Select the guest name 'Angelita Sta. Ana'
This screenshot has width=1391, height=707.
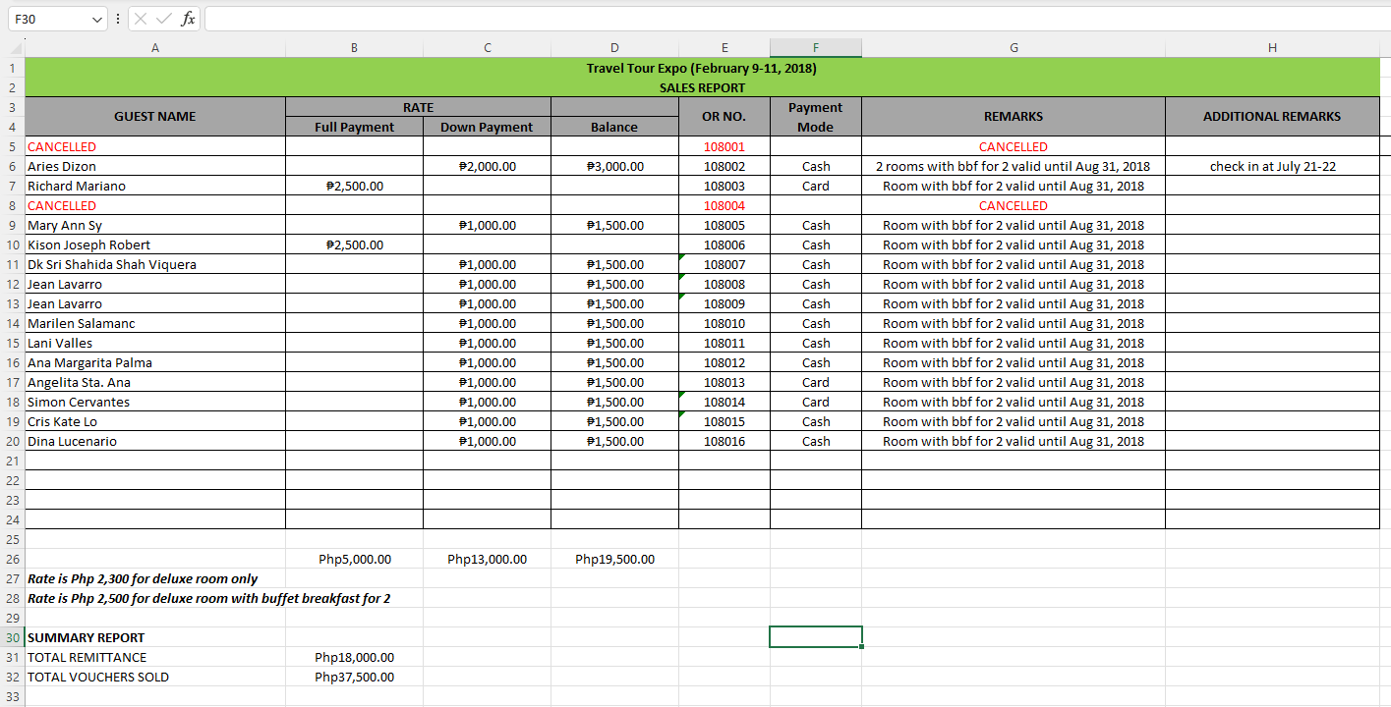(x=79, y=382)
